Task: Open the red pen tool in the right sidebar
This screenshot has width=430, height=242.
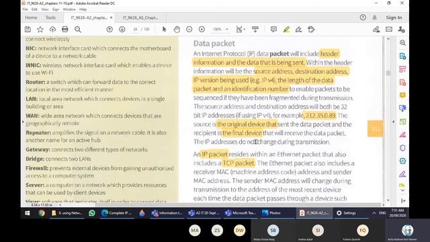Action: (x=402, y=134)
